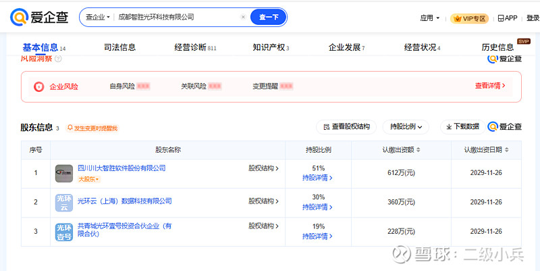The width and height of the screenshot is (540, 271).
Task: Click the 股东名称 column header
Action: point(167,150)
